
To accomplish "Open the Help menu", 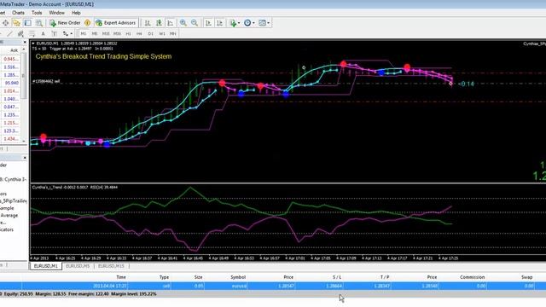I will click(76, 13).
